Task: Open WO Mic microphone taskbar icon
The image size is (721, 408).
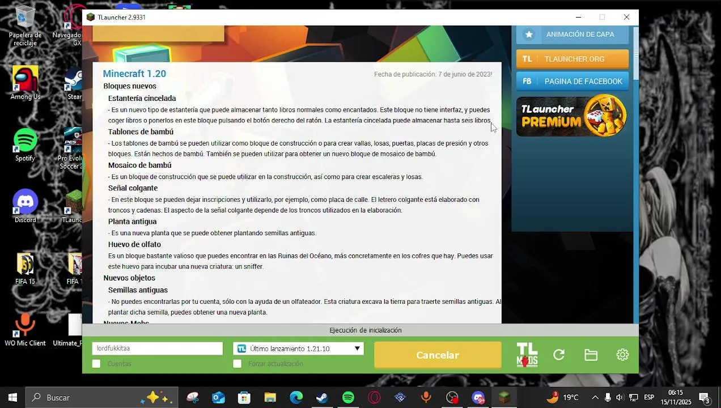Action: (426, 398)
